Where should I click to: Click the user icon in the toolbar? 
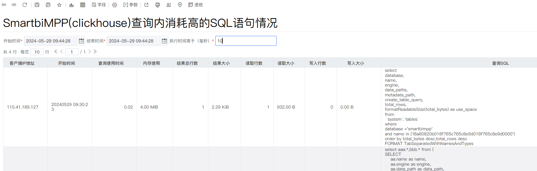169,5
